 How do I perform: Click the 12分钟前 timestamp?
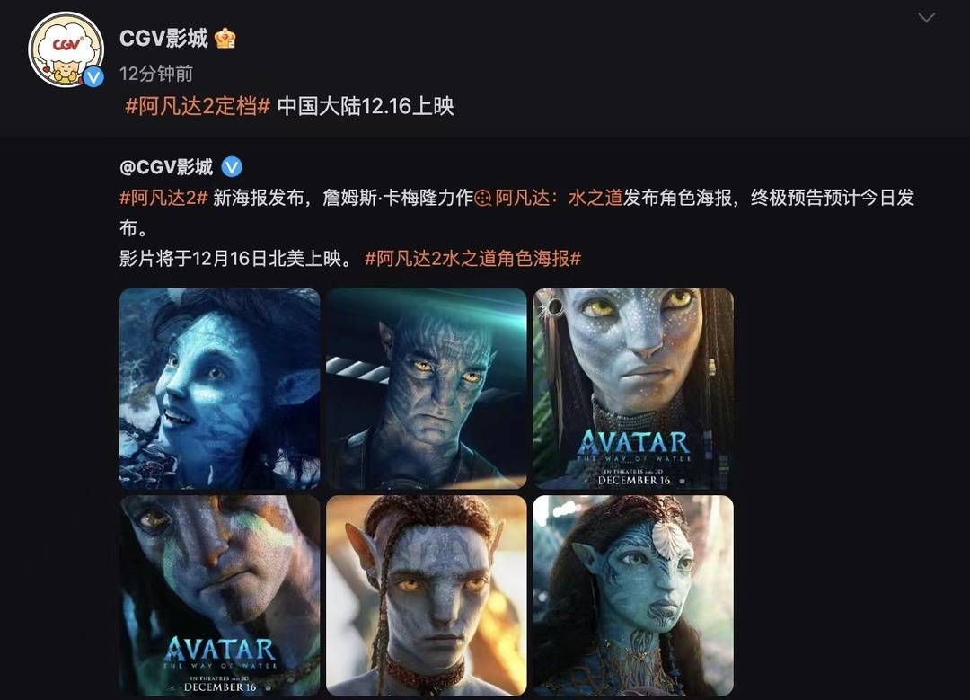[x=156, y=74]
